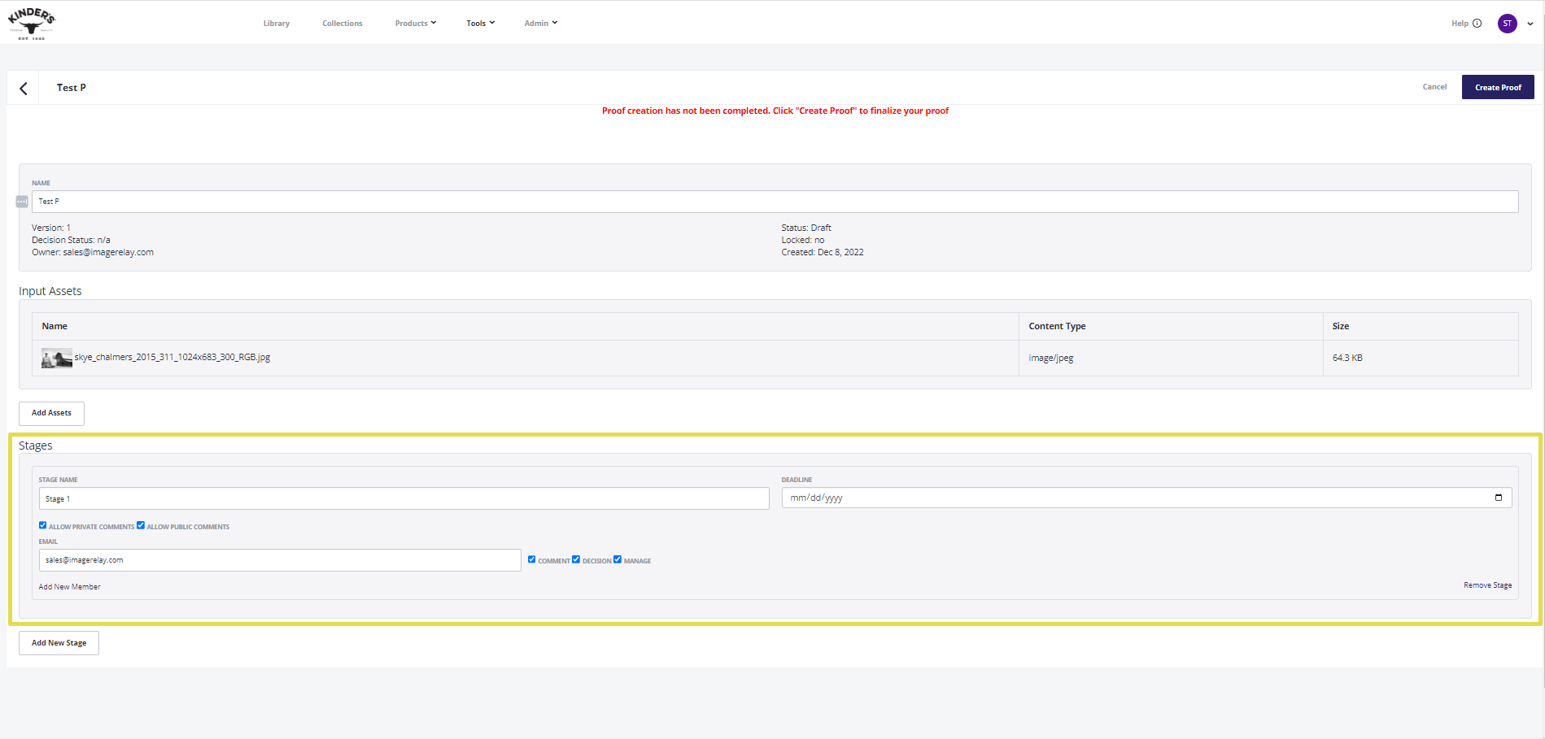The image size is (1545, 739).
Task: Toggle Allow Private Comments checkbox
Action: pos(43,525)
